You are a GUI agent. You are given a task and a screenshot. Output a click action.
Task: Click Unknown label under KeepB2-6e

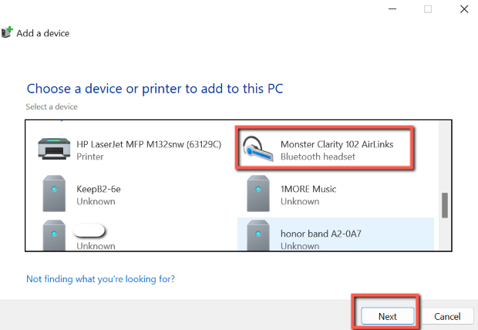pyautogui.click(x=96, y=201)
